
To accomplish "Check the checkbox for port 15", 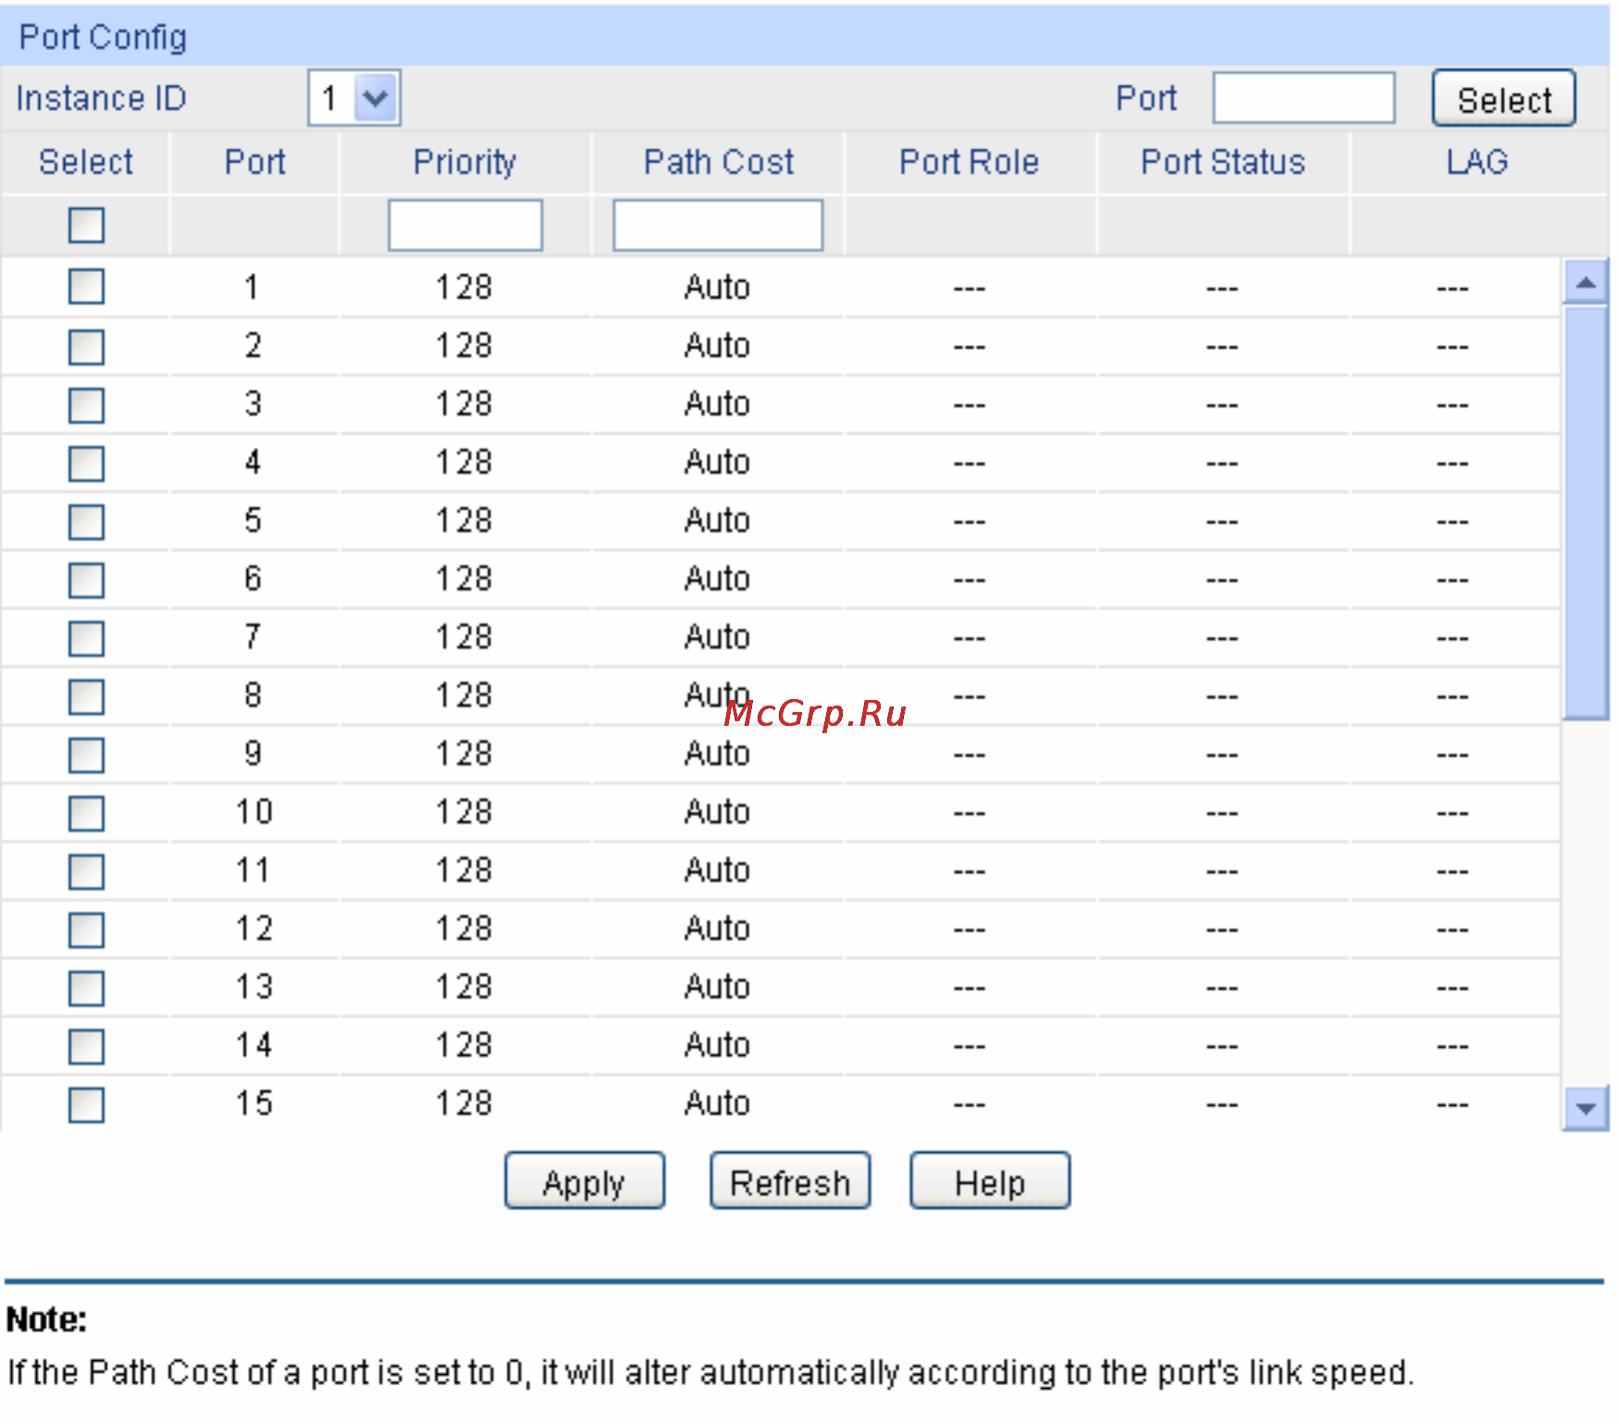I will coord(86,1104).
